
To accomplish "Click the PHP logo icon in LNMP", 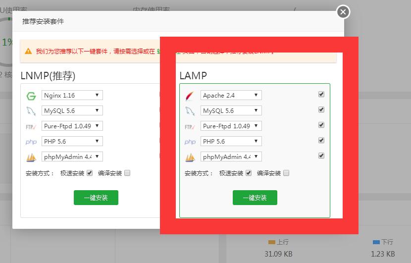I will 31,142.
